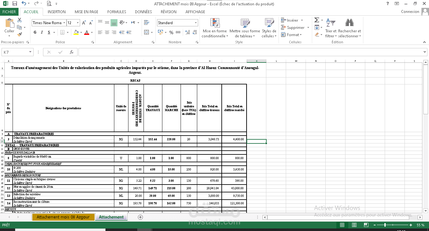Click the text orientation icon
This screenshot has width=429, height=231.
point(122,23)
